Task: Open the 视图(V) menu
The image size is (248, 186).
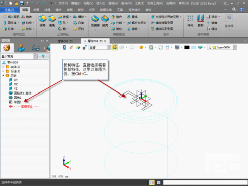Action: click(88, 3)
